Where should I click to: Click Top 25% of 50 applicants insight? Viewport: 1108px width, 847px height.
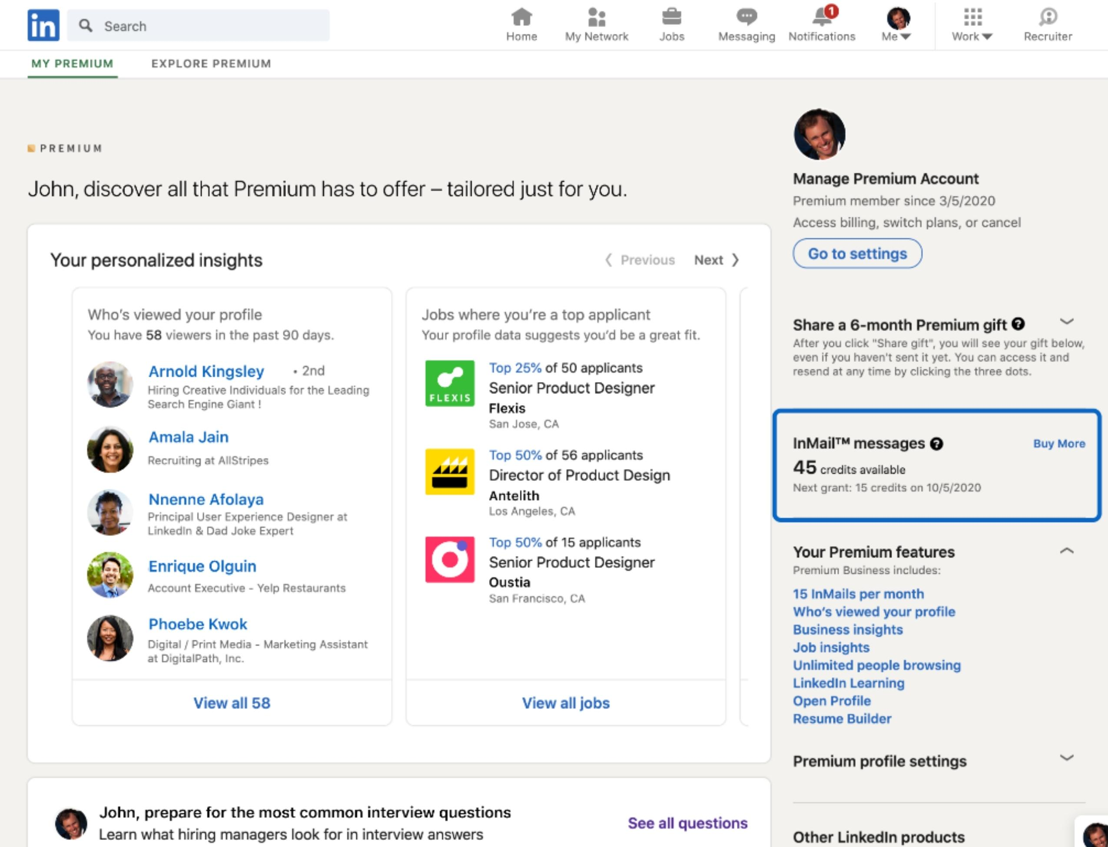(565, 367)
